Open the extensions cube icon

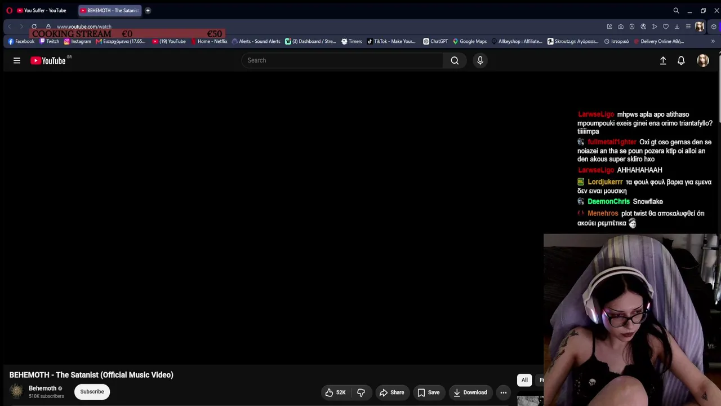pyautogui.click(x=714, y=27)
